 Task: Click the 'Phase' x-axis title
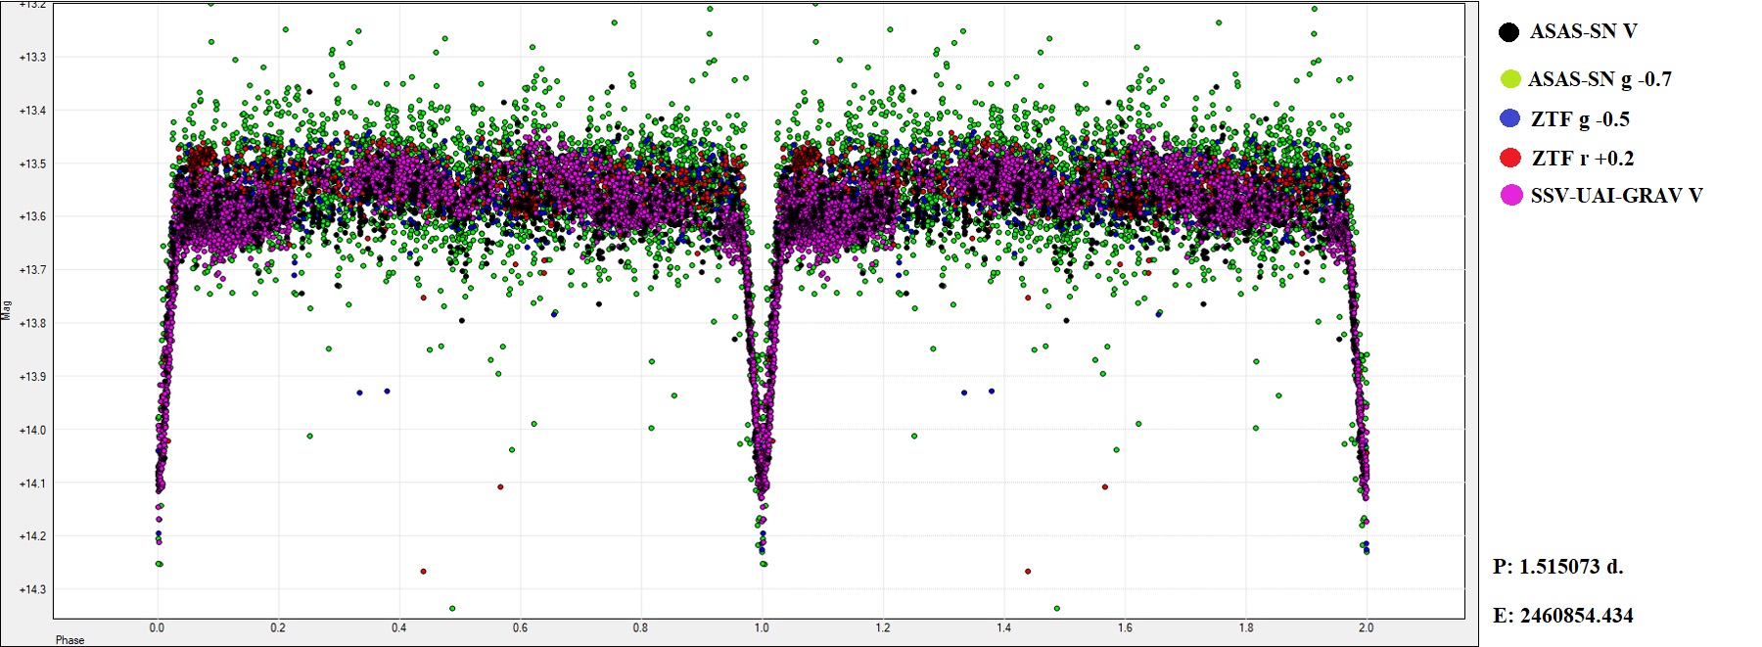point(70,640)
